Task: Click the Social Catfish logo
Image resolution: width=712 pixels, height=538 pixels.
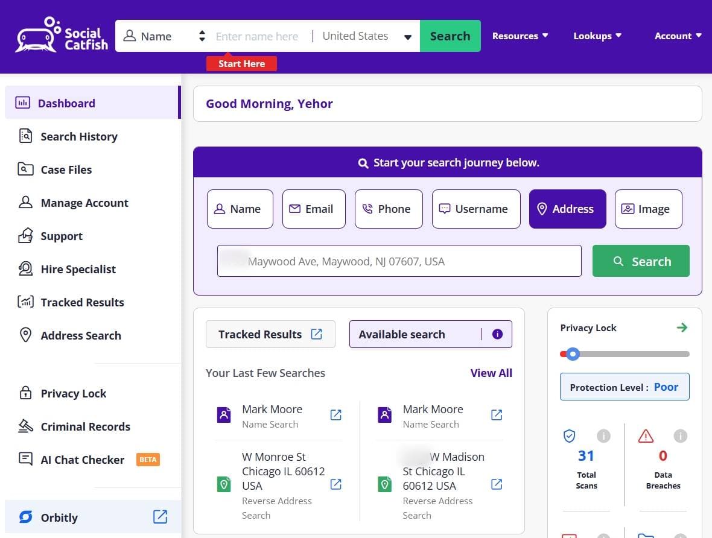Action: [62, 35]
